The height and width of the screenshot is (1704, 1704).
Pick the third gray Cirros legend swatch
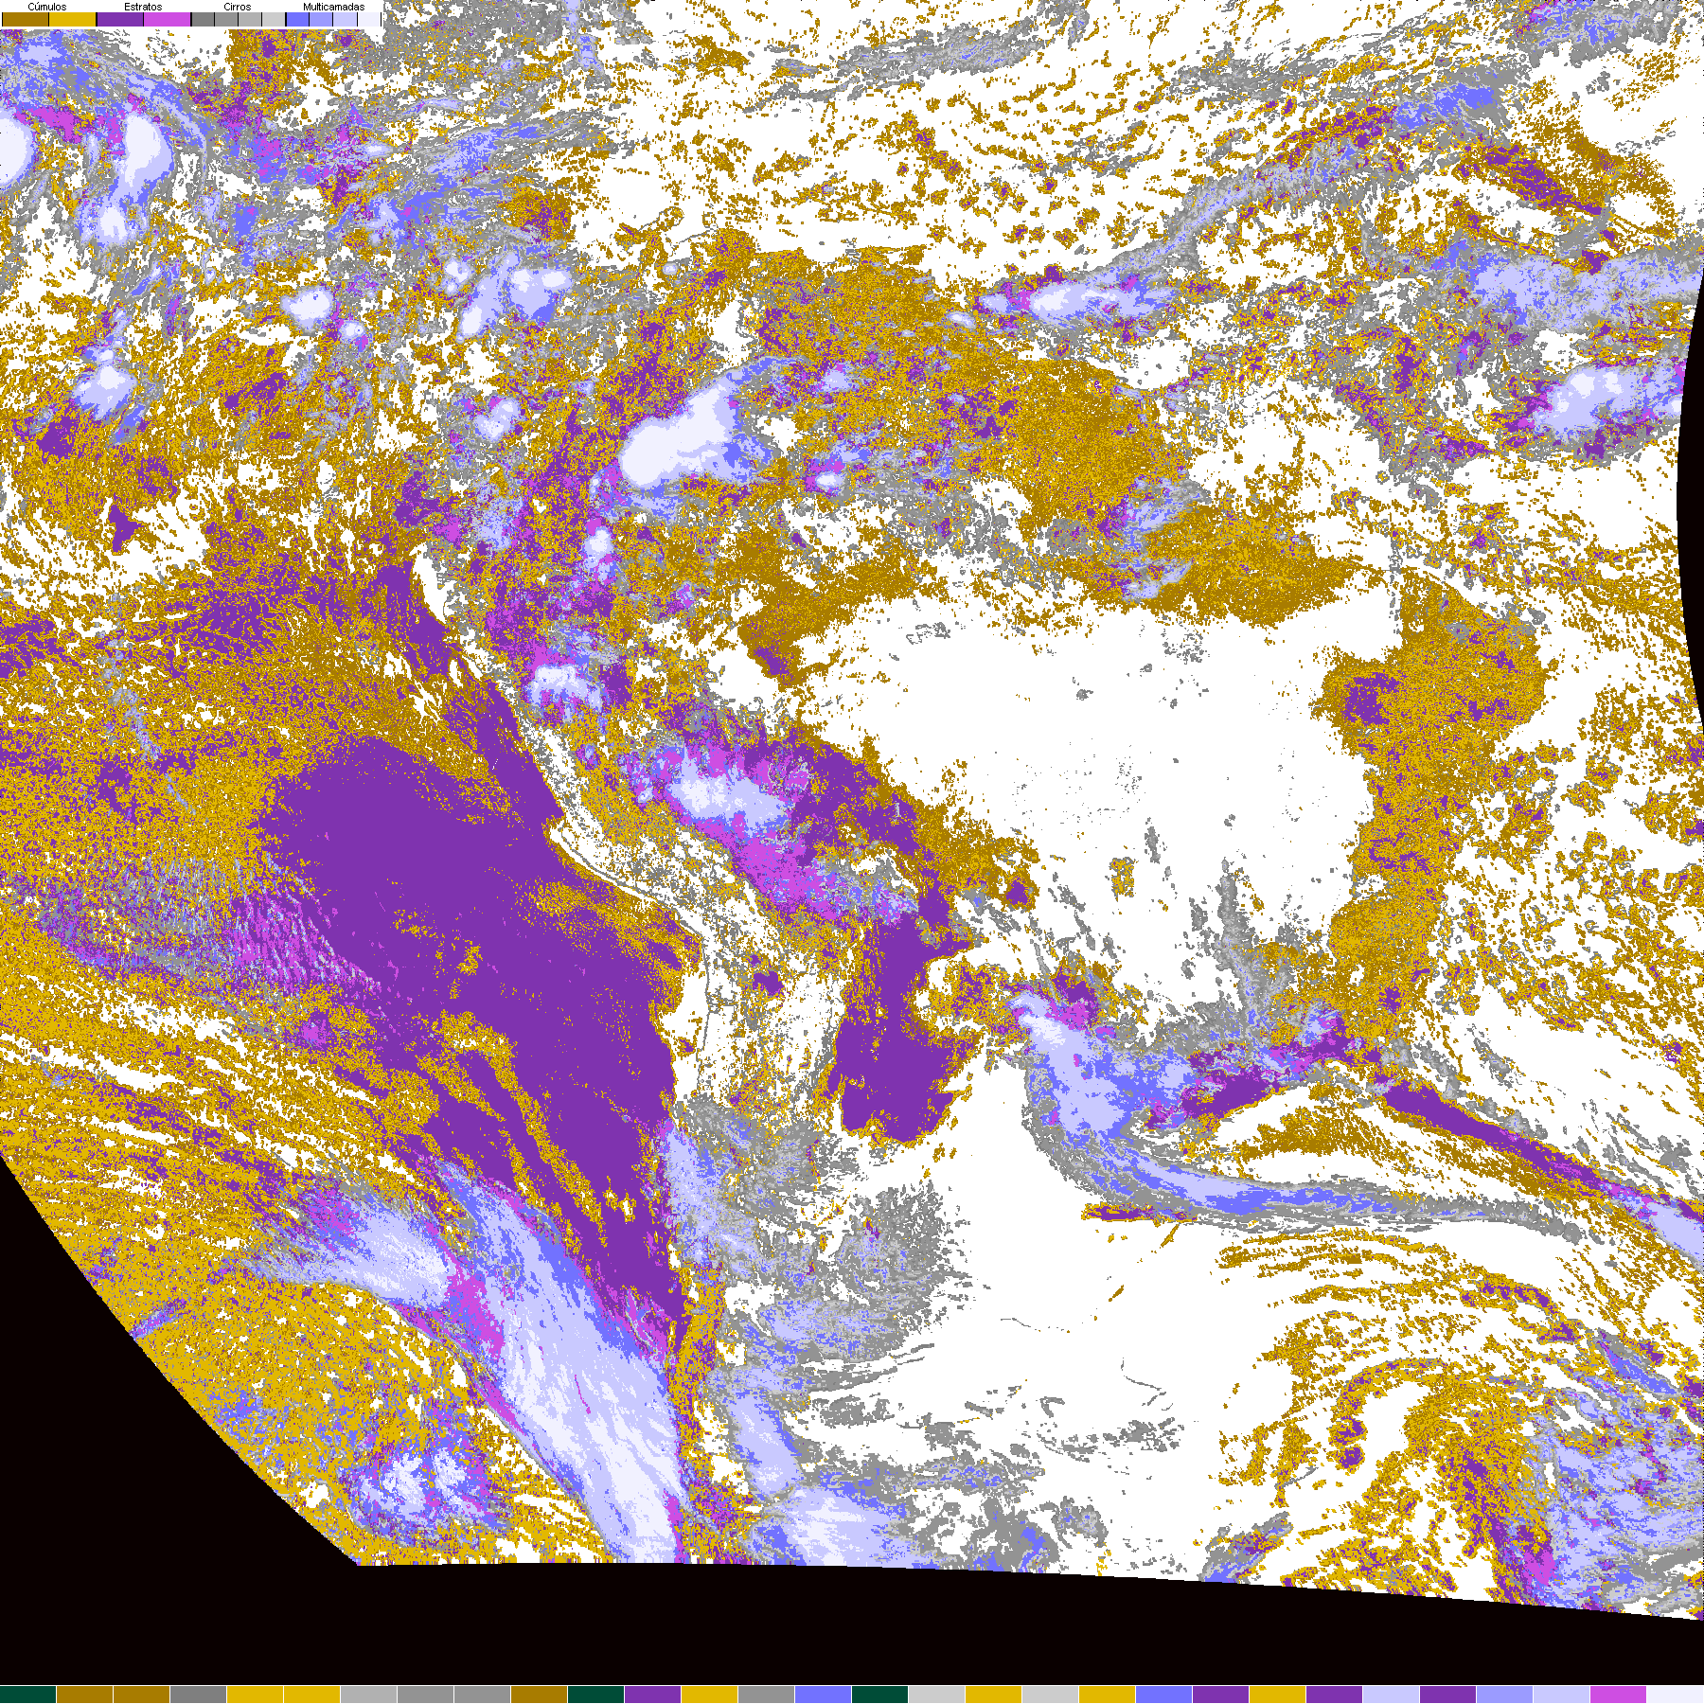pos(250,20)
